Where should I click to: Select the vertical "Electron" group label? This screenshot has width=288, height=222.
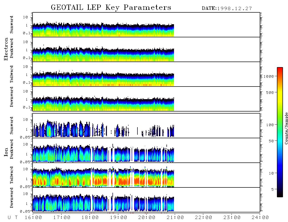(x=6, y=49)
